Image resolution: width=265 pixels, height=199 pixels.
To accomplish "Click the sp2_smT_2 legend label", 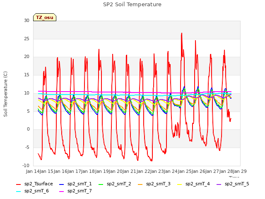I will click(119, 184).
